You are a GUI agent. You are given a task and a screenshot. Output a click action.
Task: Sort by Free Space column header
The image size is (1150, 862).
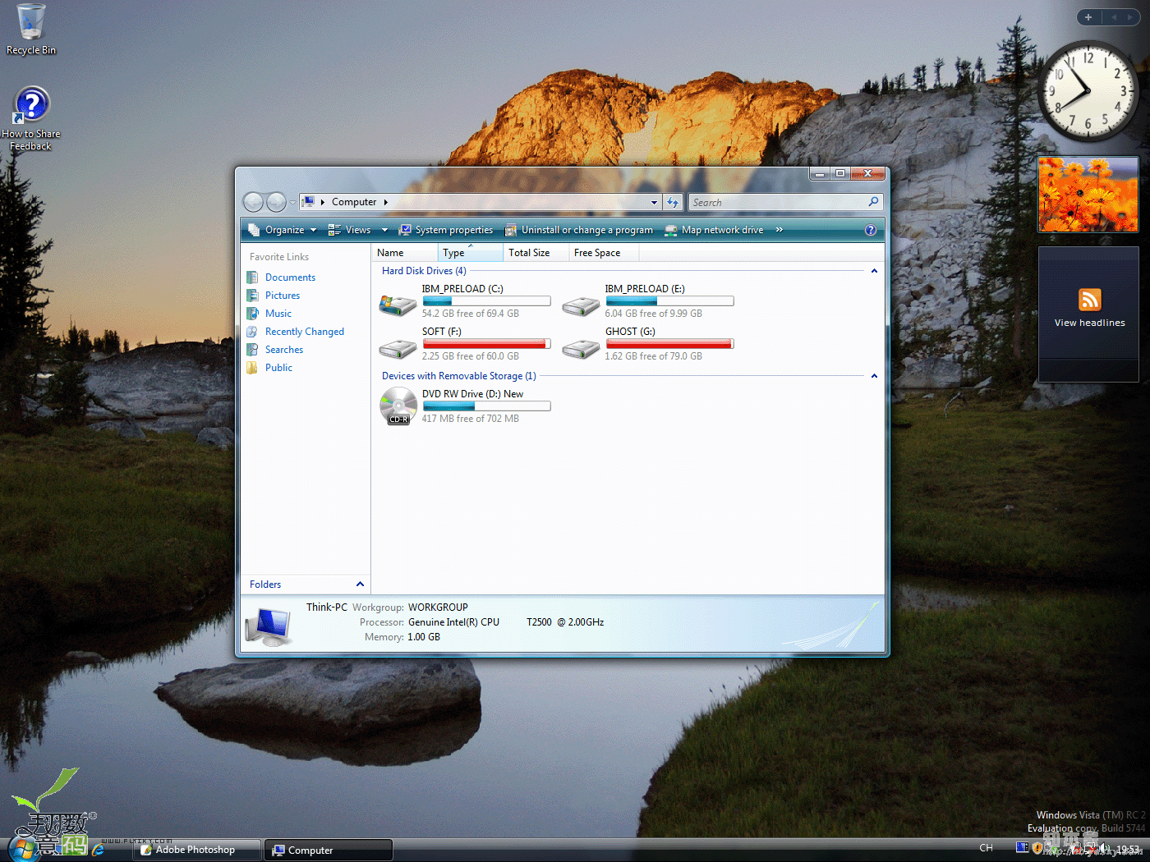pyautogui.click(x=604, y=253)
